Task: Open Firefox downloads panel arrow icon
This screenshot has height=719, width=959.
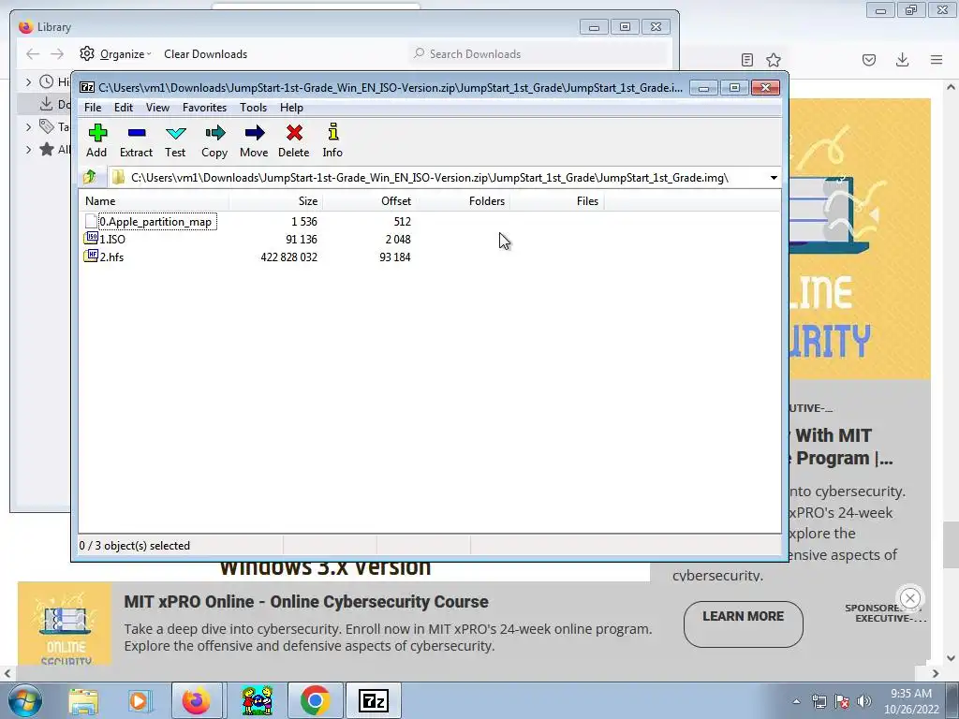Action: click(x=902, y=60)
